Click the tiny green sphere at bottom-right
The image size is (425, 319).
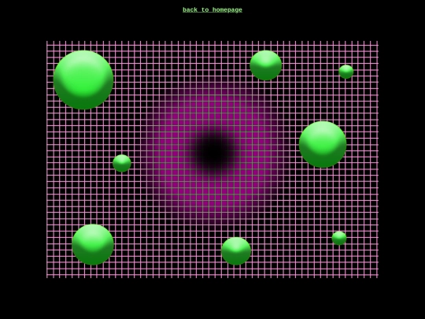pyautogui.click(x=339, y=238)
